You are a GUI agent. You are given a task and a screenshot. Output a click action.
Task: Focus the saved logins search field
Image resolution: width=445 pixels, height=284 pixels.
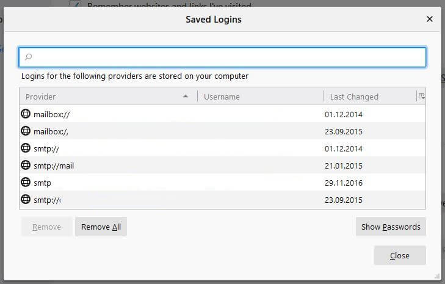coord(222,57)
